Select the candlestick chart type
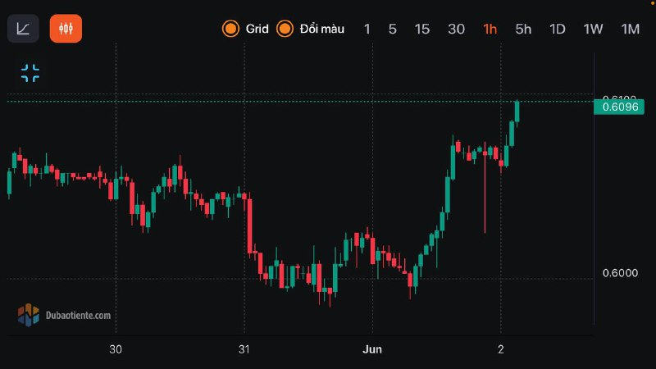This screenshot has width=656, height=369. [x=66, y=29]
